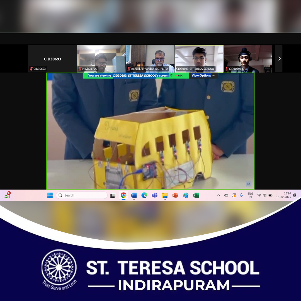Launch Microsoft Edge from the taskbar

pos(144,195)
